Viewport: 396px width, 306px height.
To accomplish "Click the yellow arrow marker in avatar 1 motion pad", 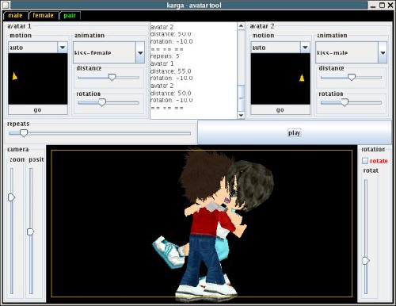I will click(x=15, y=76).
